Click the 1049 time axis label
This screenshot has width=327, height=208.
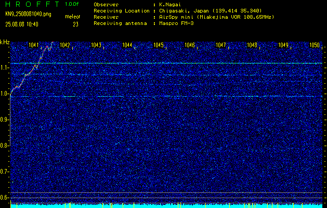click(283, 45)
